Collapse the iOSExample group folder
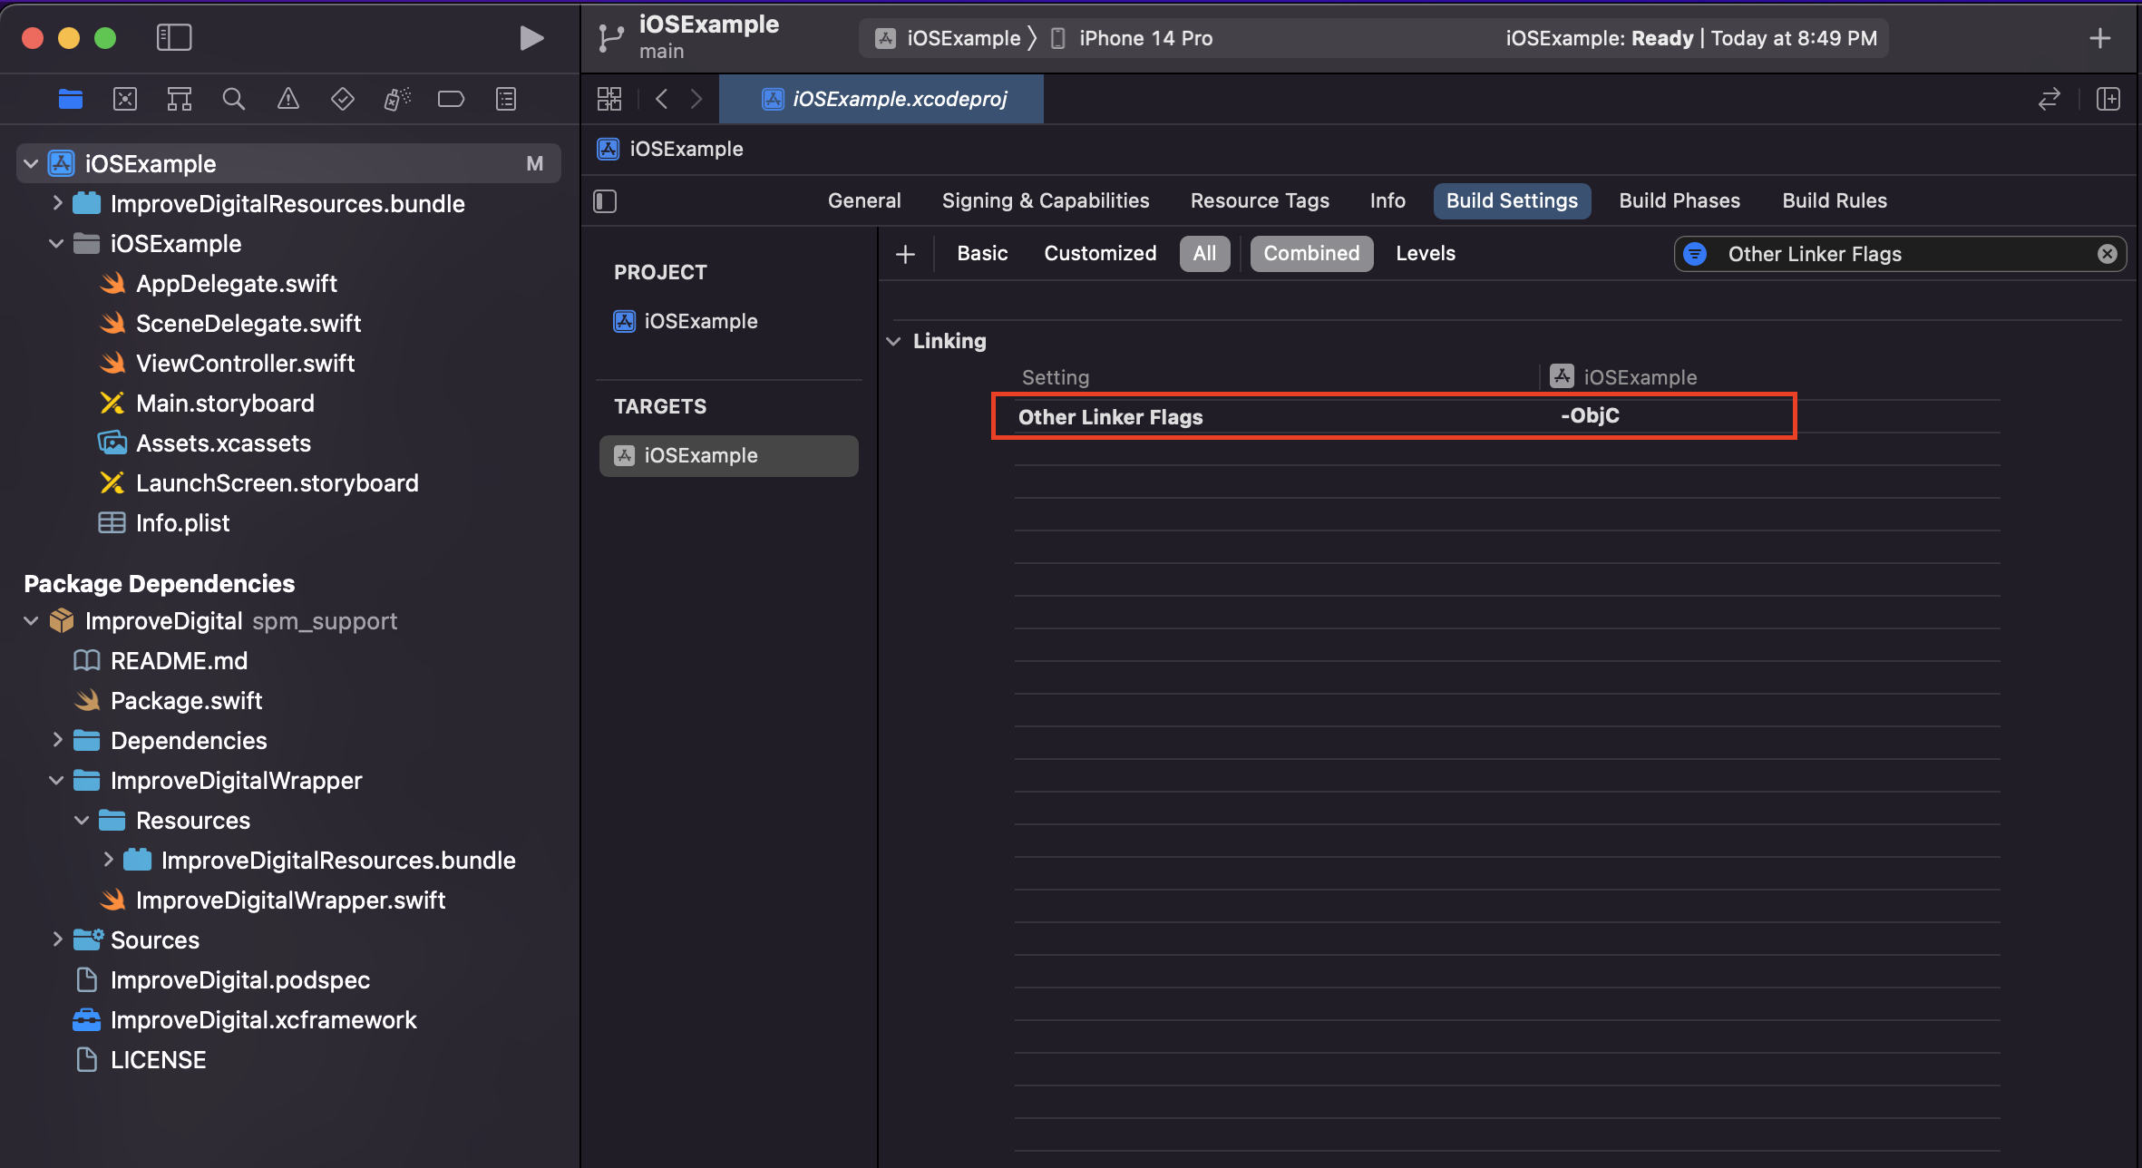The height and width of the screenshot is (1168, 2142). tap(56, 244)
